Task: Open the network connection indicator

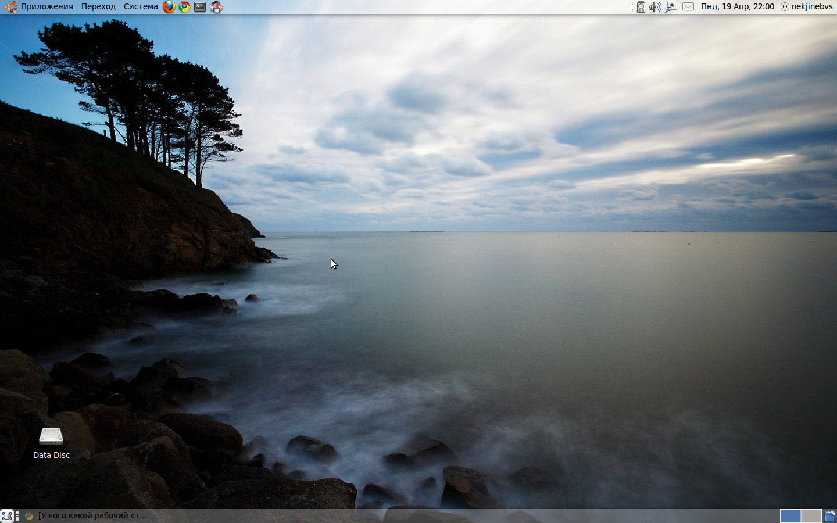Action: pyautogui.click(x=671, y=7)
